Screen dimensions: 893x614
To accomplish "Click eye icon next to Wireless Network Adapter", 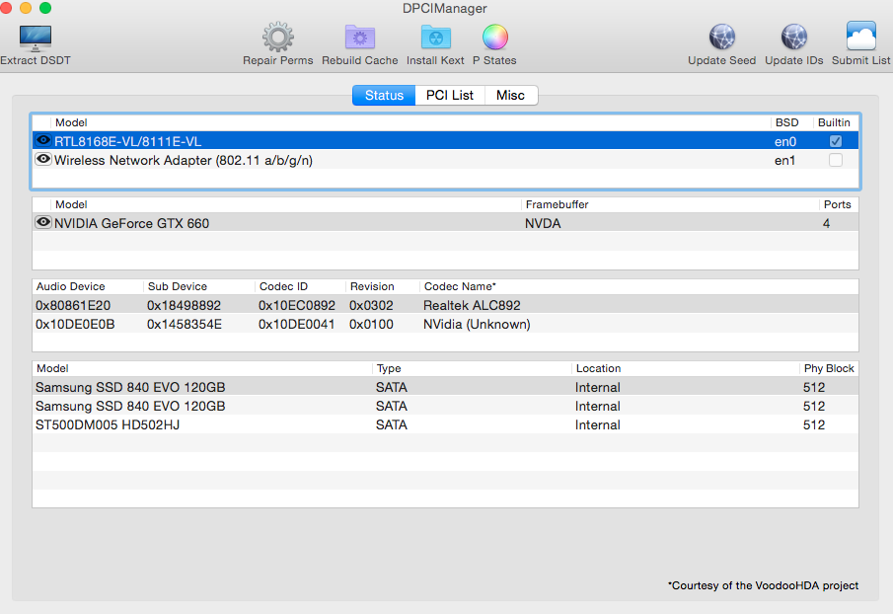I will pyautogui.click(x=43, y=160).
